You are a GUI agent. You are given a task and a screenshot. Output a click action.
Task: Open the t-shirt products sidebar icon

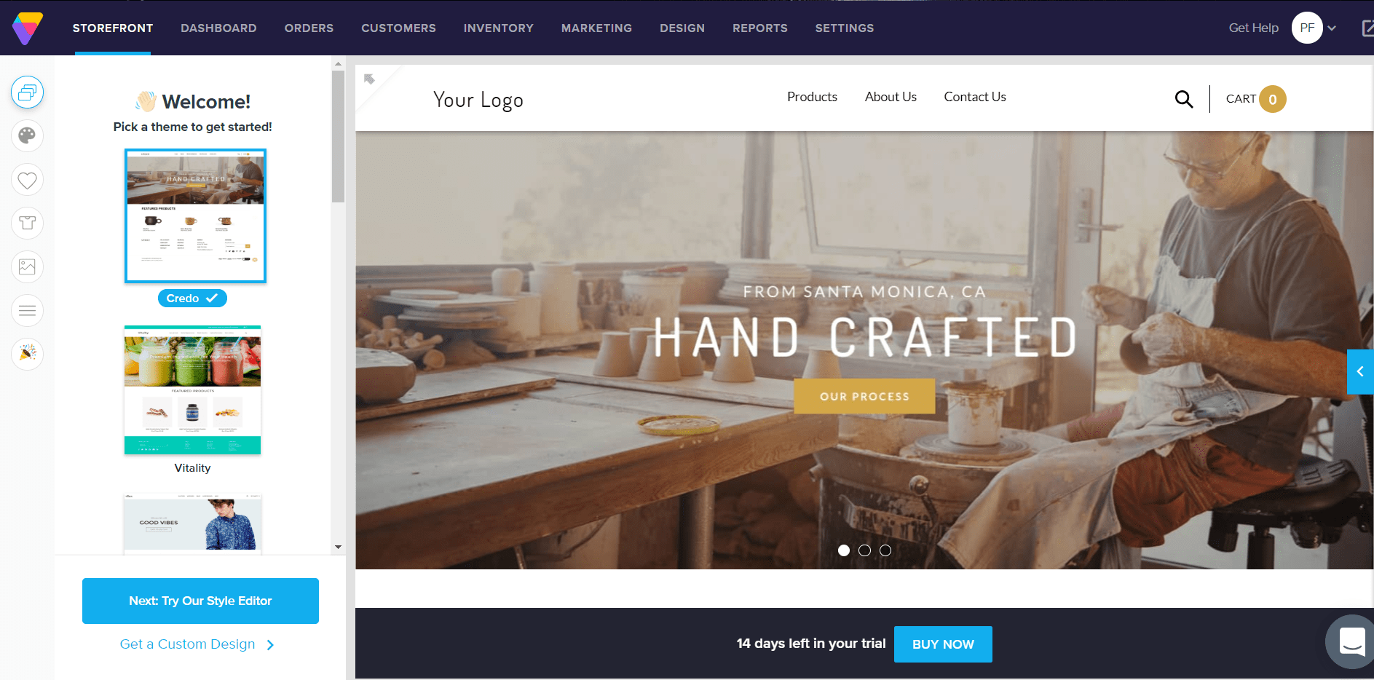pos(27,223)
